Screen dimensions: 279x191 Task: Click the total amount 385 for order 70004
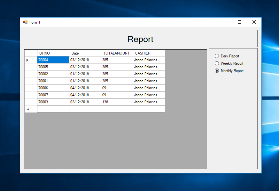(117, 60)
